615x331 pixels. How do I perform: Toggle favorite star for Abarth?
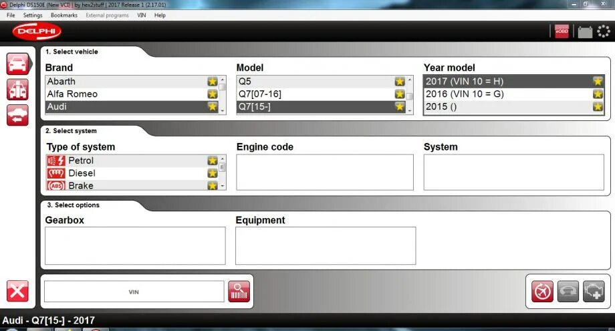coord(212,82)
